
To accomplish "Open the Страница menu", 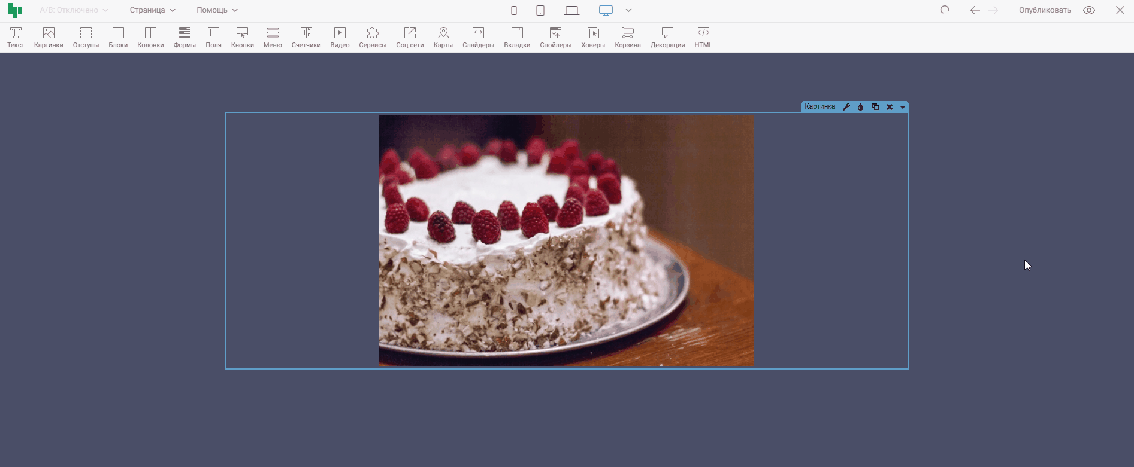I will [152, 10].
